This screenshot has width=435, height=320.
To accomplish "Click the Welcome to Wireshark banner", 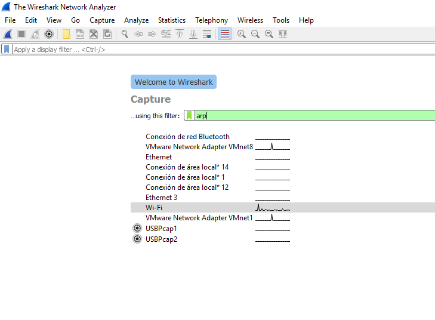I will (174, 82).
